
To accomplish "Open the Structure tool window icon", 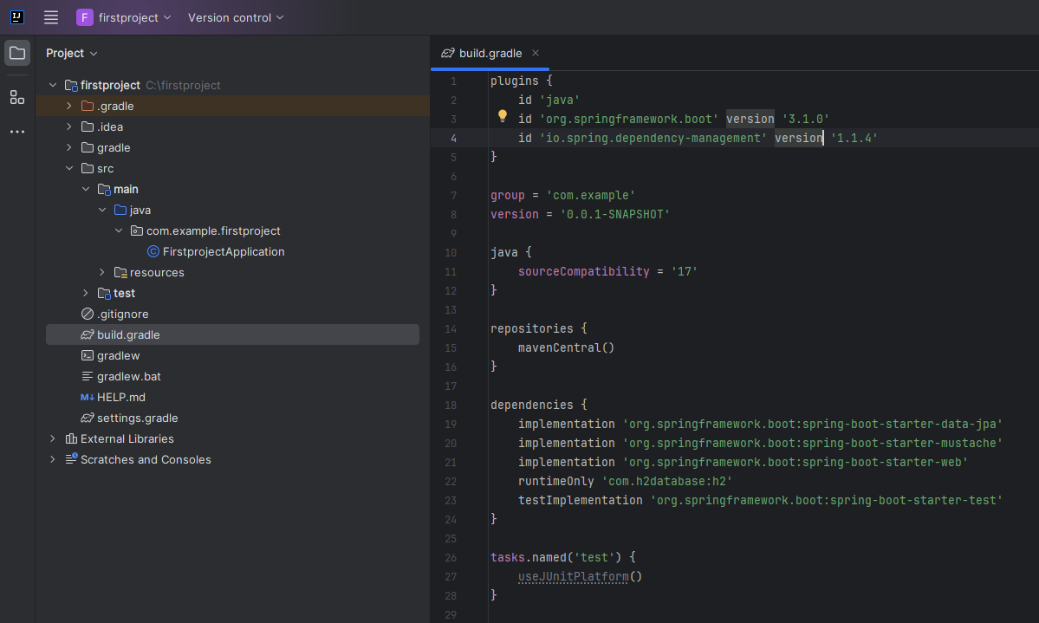I will 17,97.
